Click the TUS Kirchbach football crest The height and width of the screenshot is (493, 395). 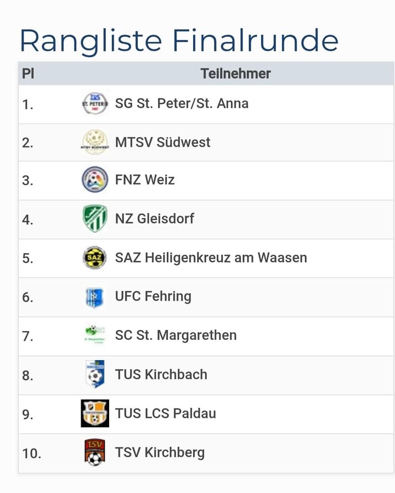point(95,374)
